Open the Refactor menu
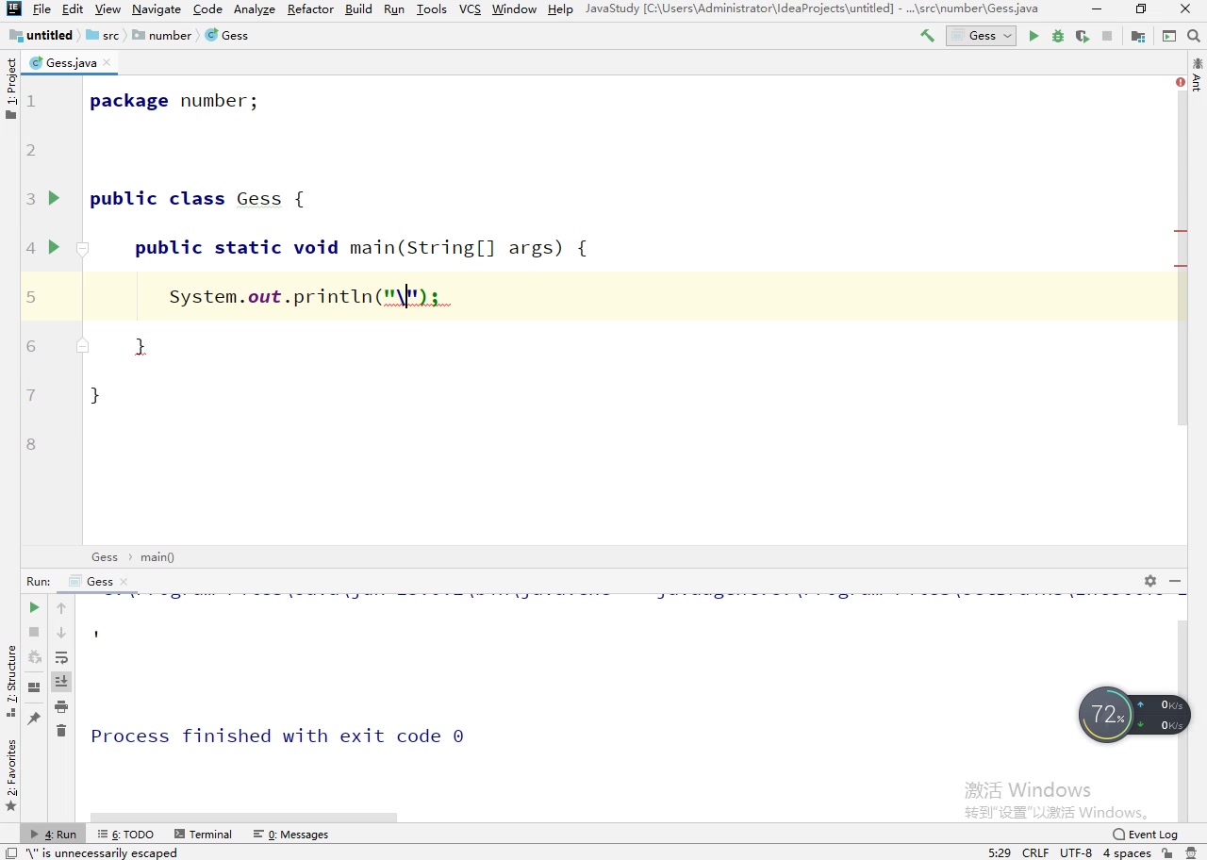Viewport: 1207px width, 860px height. point(310,8)
